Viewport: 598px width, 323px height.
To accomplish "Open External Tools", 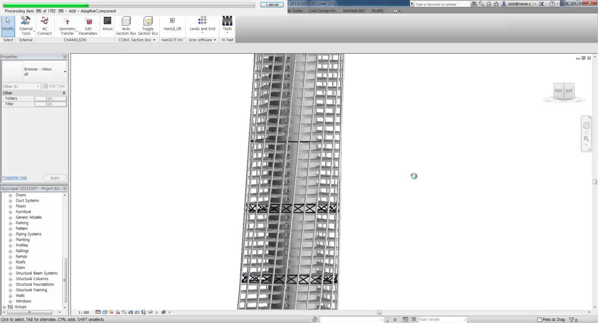I will pos(26,26).
